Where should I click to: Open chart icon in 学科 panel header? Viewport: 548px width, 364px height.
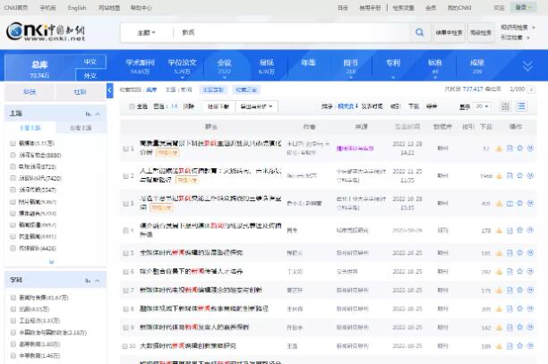click(88, 281)
